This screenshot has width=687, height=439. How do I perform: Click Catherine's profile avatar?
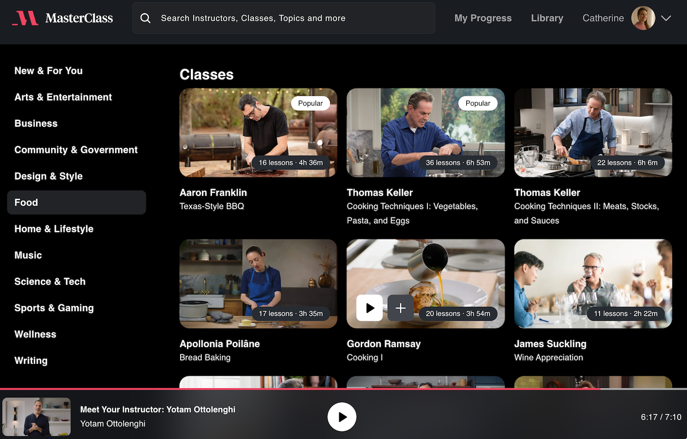tap(643, 18)
